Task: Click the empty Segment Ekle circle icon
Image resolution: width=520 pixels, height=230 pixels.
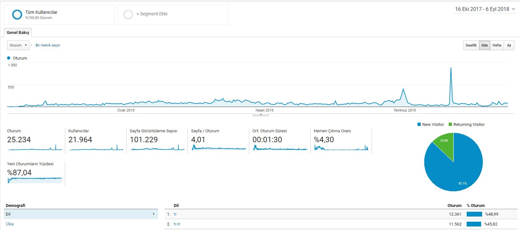Action: (x=128, y=14)
